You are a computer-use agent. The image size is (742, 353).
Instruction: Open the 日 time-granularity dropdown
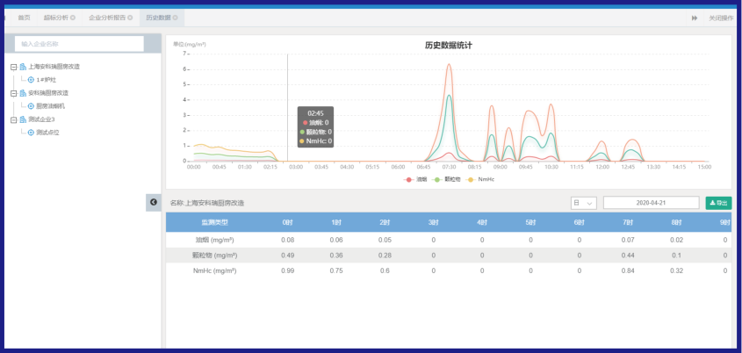(584, 203)
